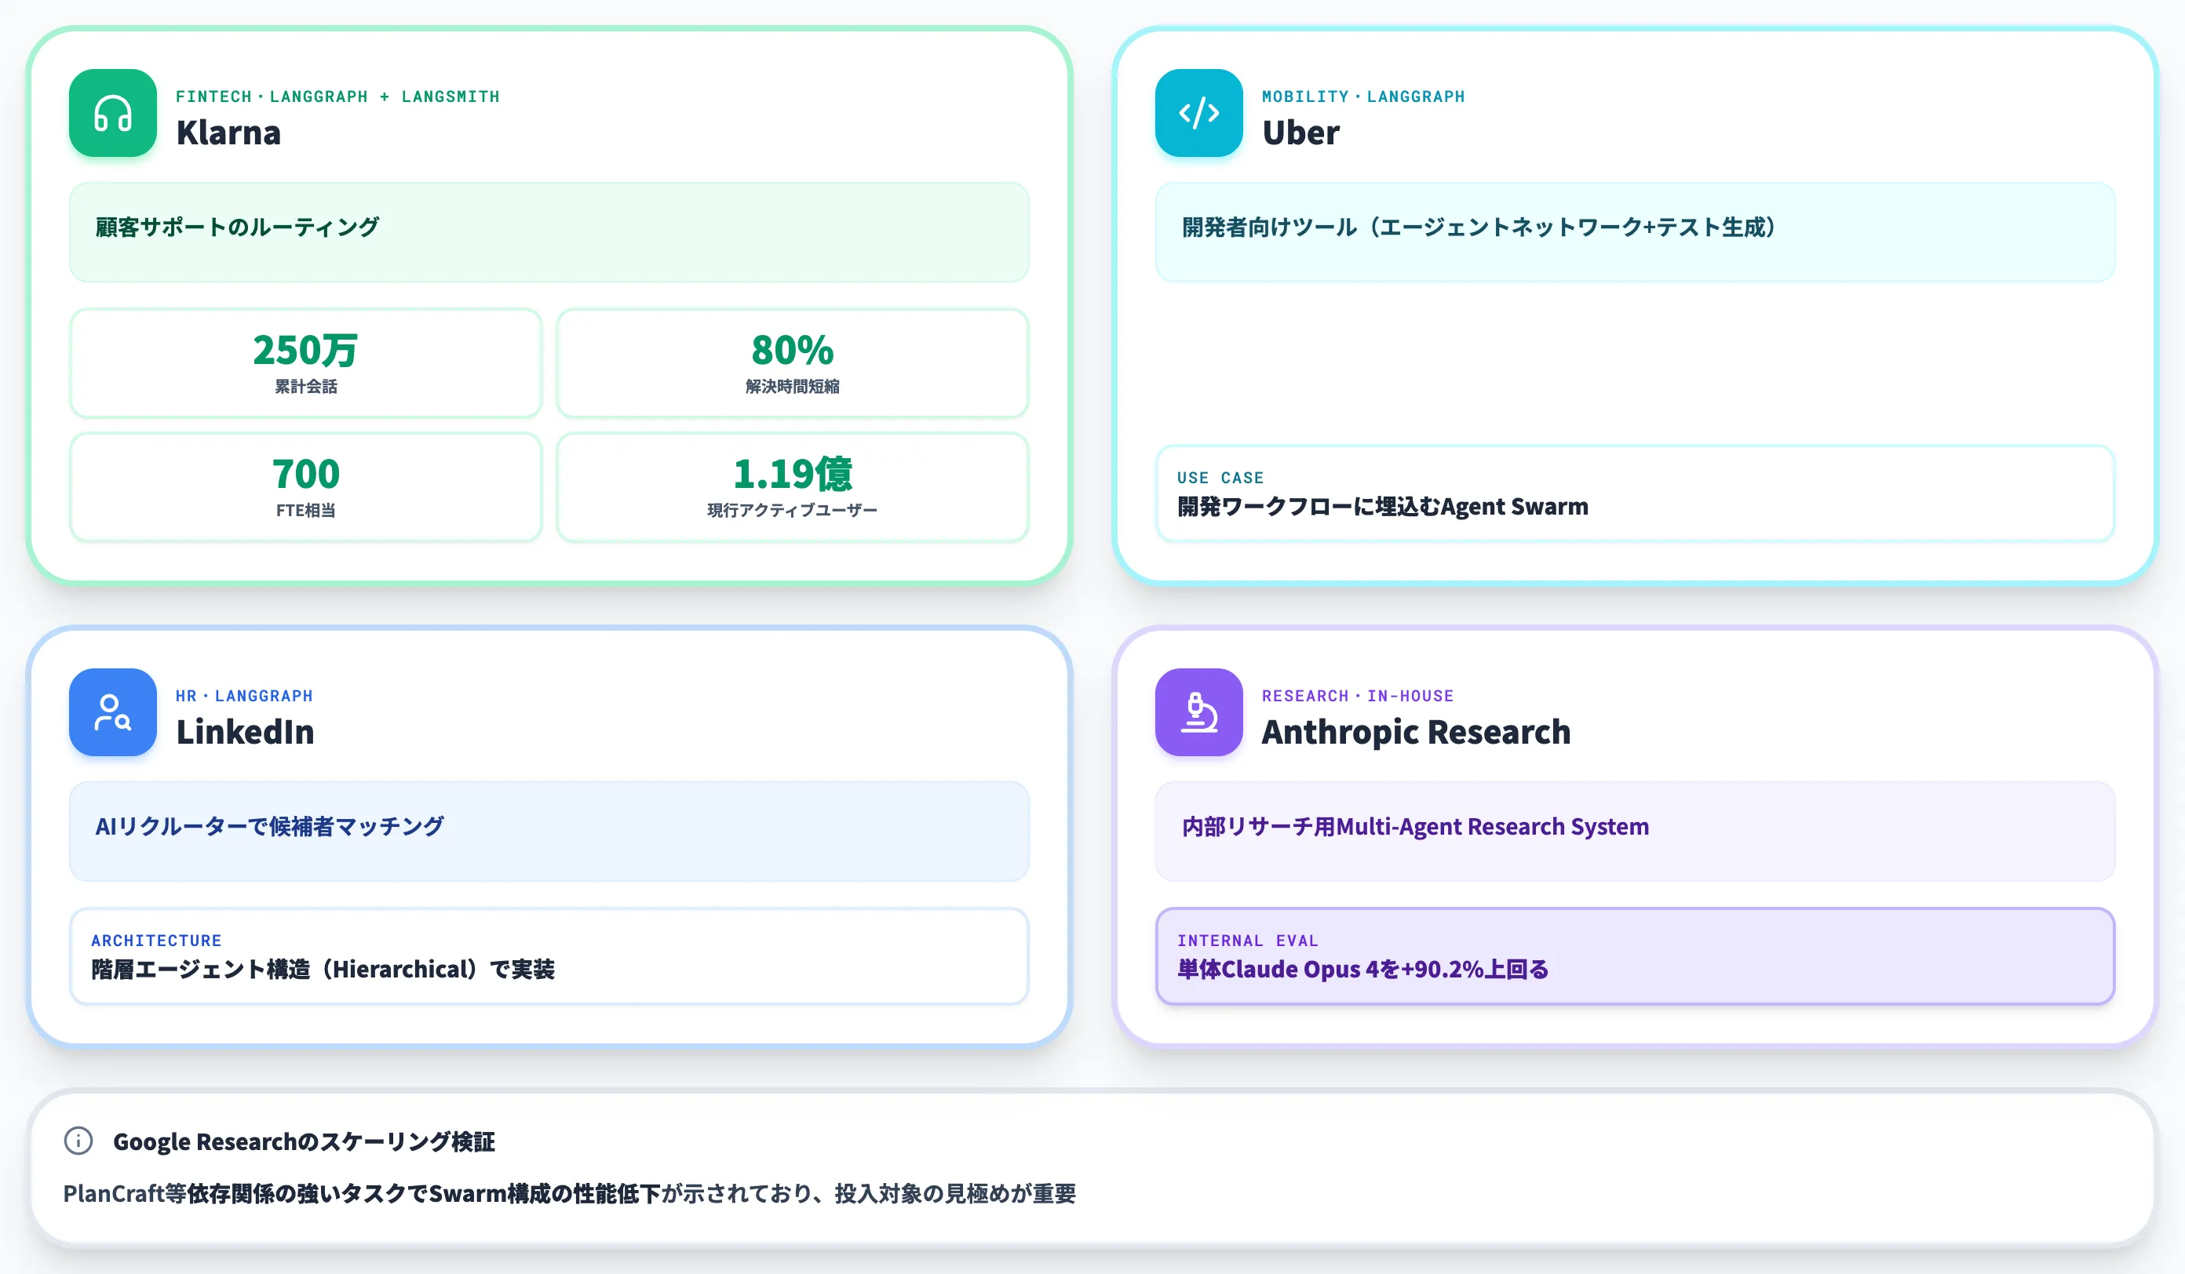The width and height of the screenshot is (2185, 1274).
Task: Click the RESEARCH · IN-HOUSE label
Action: pos(1357,695)
